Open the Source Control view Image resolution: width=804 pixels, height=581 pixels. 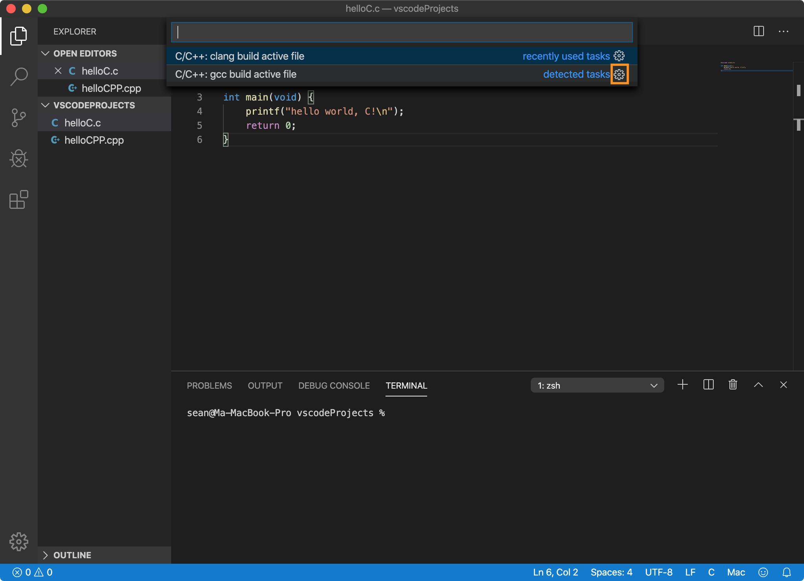click(19, 118)
